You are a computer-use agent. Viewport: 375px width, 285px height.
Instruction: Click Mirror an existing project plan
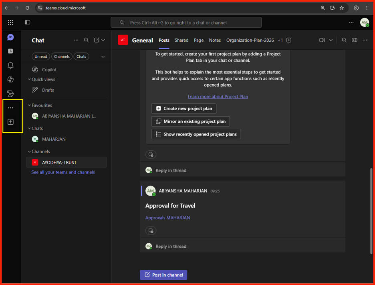(x=190, y=121)
